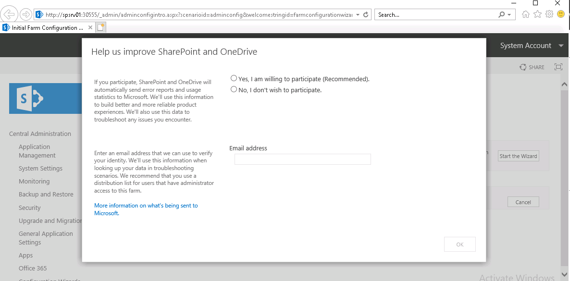The width and height of the screenshot is (570, 281).
Task: Open browser favorites via the star icon
Action: [x=538, y=14]
